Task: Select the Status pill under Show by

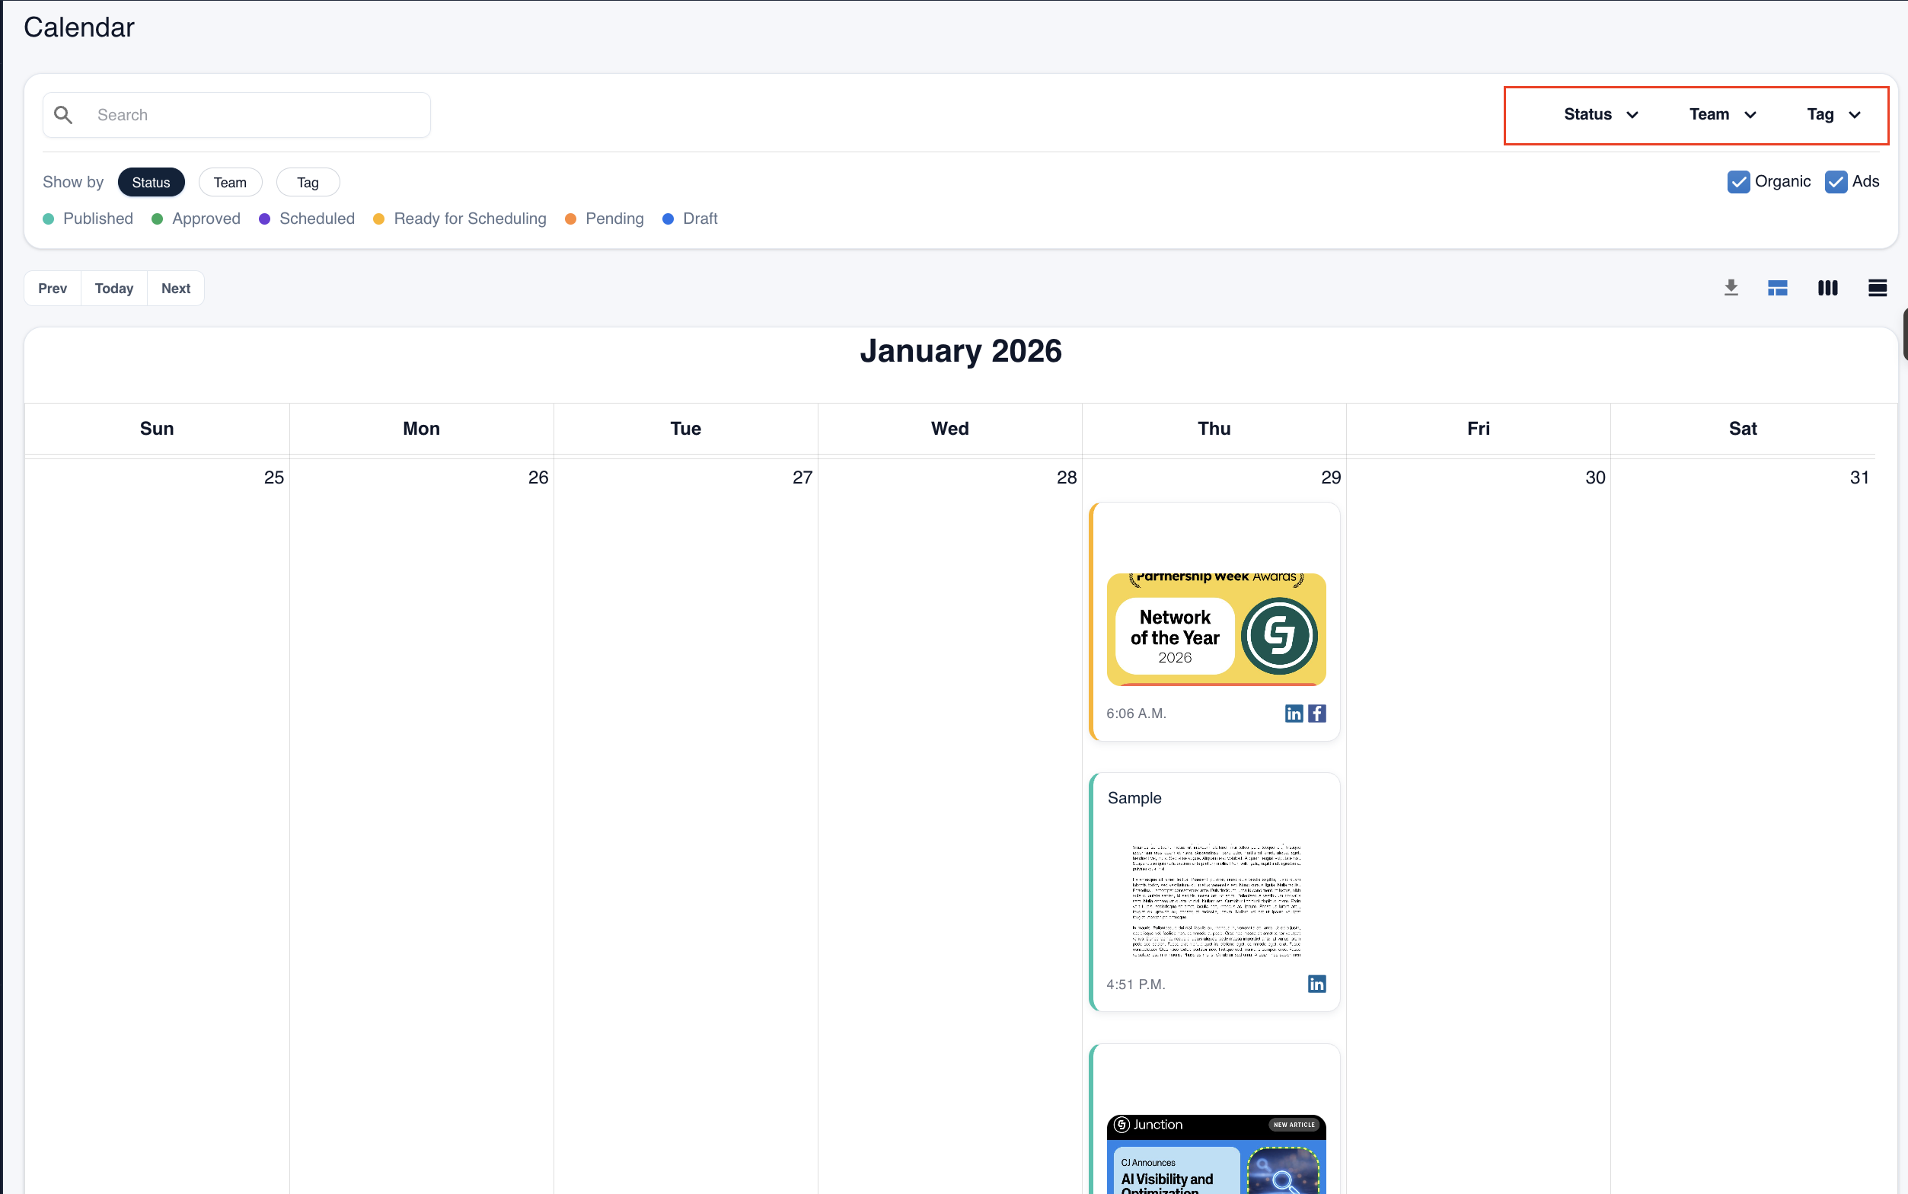Action: [x=151, y=182]
